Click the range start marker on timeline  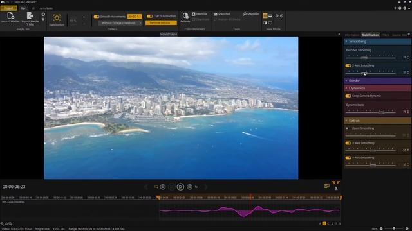(158, 197)
